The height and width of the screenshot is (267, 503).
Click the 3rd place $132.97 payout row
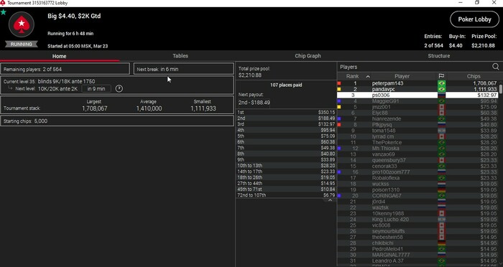click(x=286, y=124)
